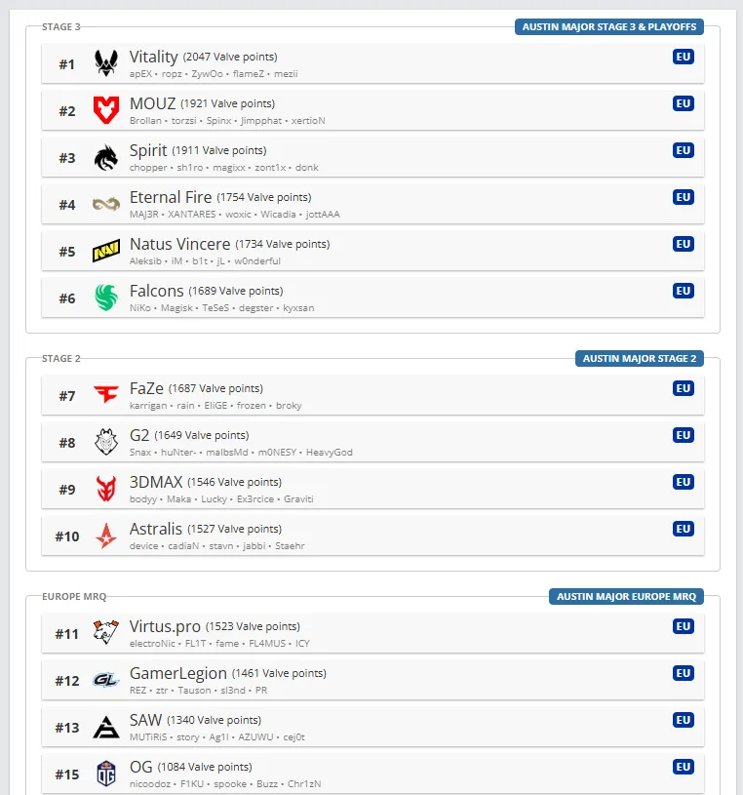
Task: Click the '(1921 Valve points)' text
Action: pos(227,103)
